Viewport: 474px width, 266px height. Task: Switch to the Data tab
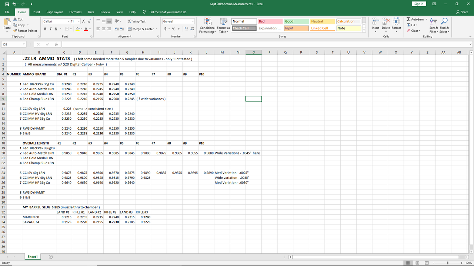tap(91, 12)
